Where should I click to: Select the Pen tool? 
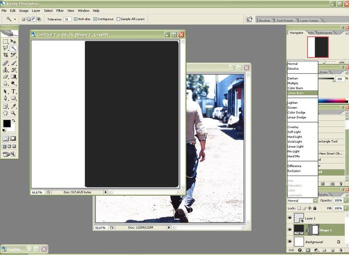5,98
